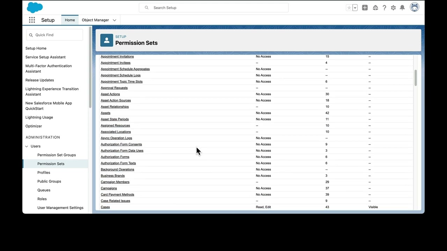This screenshot has width=447, height=251.
Task: Click the object settings list scrollbar
Action: [x=416, y=78]
